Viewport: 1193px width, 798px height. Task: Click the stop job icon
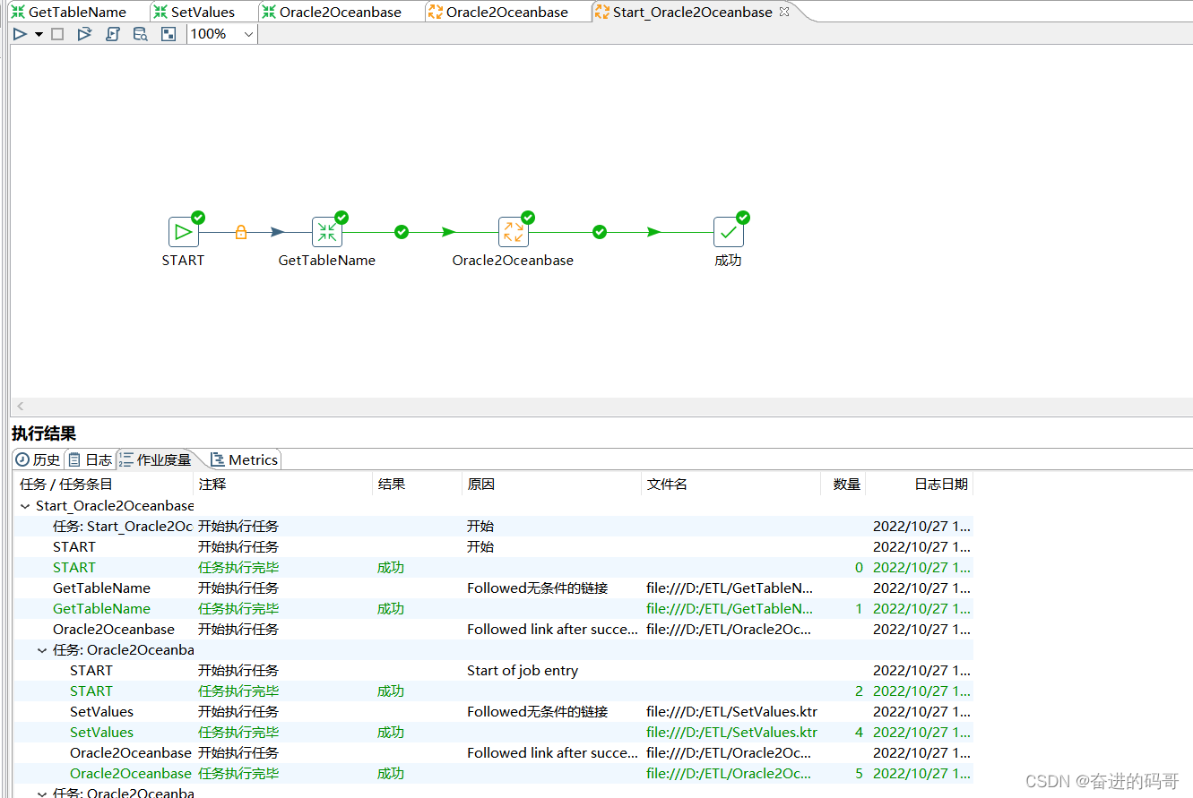[x=57, y=34]
